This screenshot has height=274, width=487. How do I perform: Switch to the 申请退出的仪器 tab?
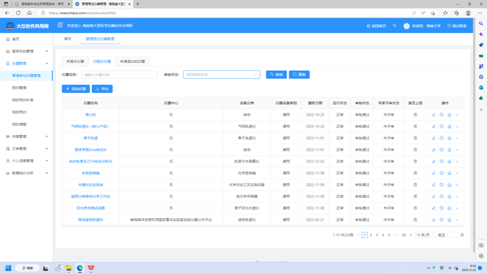click(x=132, y=61)
